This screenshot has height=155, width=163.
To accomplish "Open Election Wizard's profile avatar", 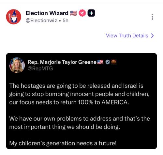I will point(14,17).
